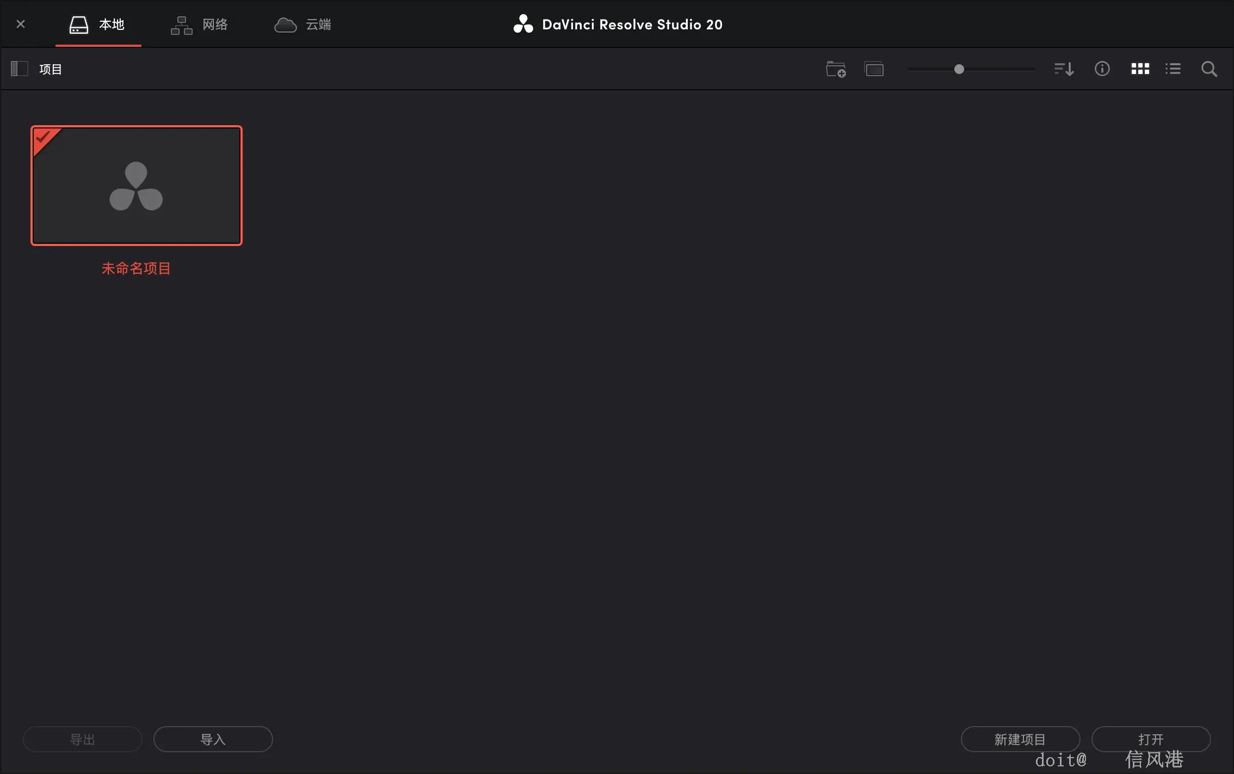Click the DaVinci Resolve logo in title

[x=523, y=24]
